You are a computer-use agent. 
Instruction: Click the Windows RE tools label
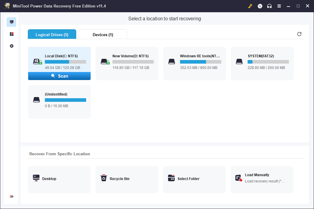(x=200, y=56)
